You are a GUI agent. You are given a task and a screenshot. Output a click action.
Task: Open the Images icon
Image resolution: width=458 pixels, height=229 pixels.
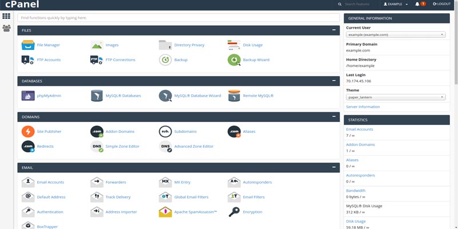pos(97,45)
